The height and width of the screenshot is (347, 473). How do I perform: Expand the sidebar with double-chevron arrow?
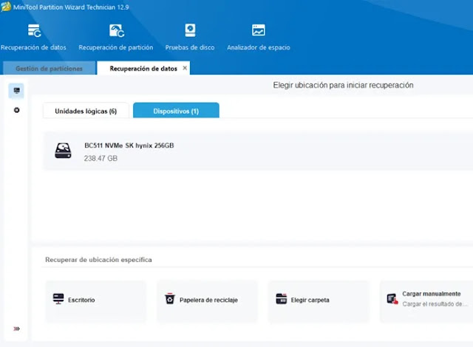click(16, 329)
